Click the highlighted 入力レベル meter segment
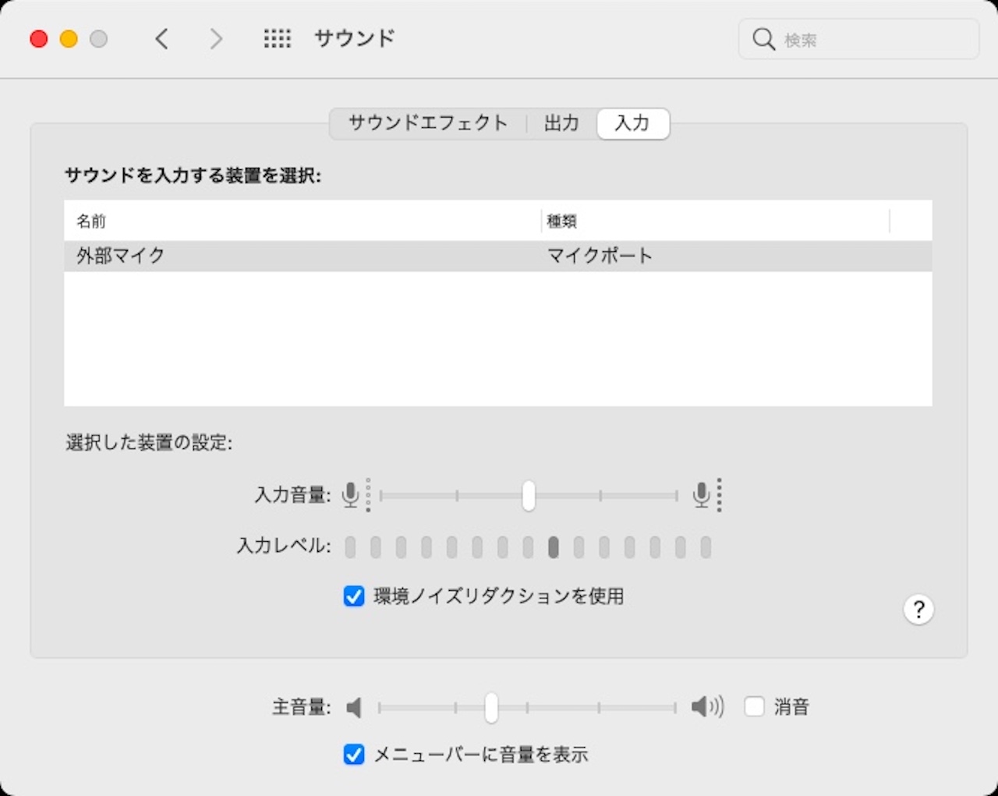The height and width of the screenshot is (796, 998). tap(554, 547)
